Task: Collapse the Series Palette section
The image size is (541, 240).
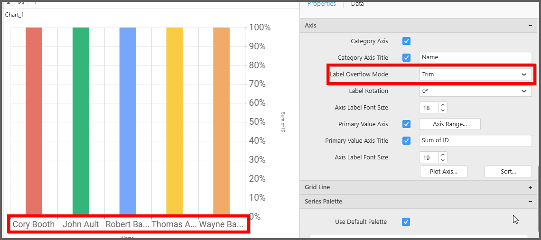Action: point(530,202)
